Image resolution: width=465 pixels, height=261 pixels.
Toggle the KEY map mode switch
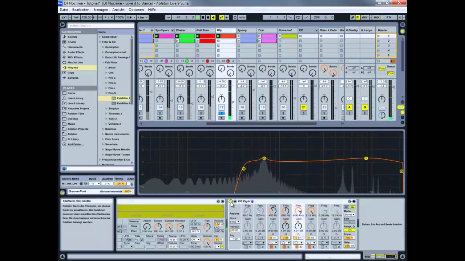[365, 17]
